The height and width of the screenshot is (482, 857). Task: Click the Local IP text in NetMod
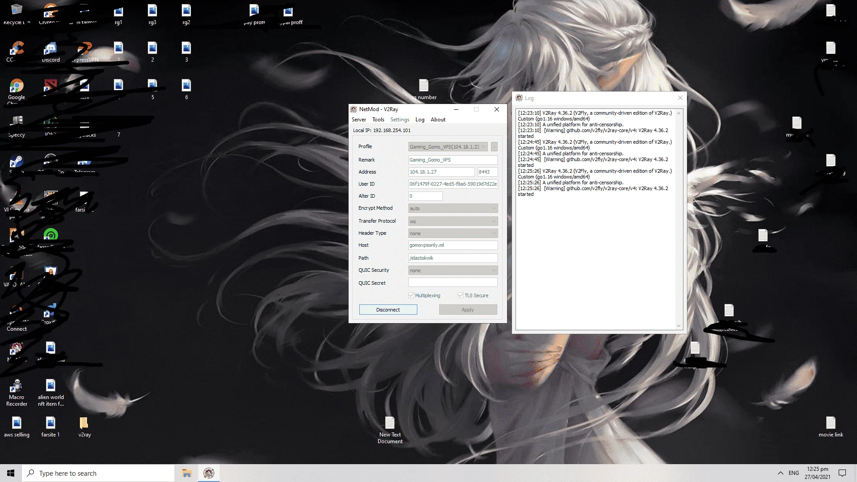pos(382,130)
